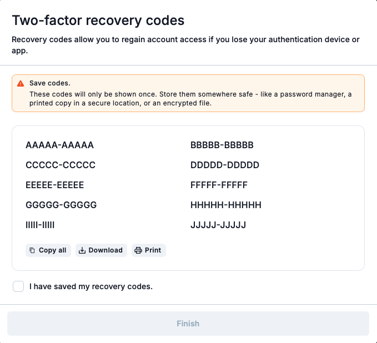Click the HHHHH-HHHHH recovery code

coord(225,205)
